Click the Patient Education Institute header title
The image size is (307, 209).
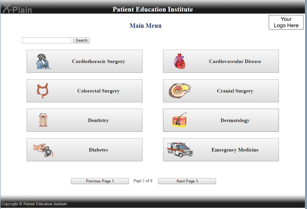[153, 10]
